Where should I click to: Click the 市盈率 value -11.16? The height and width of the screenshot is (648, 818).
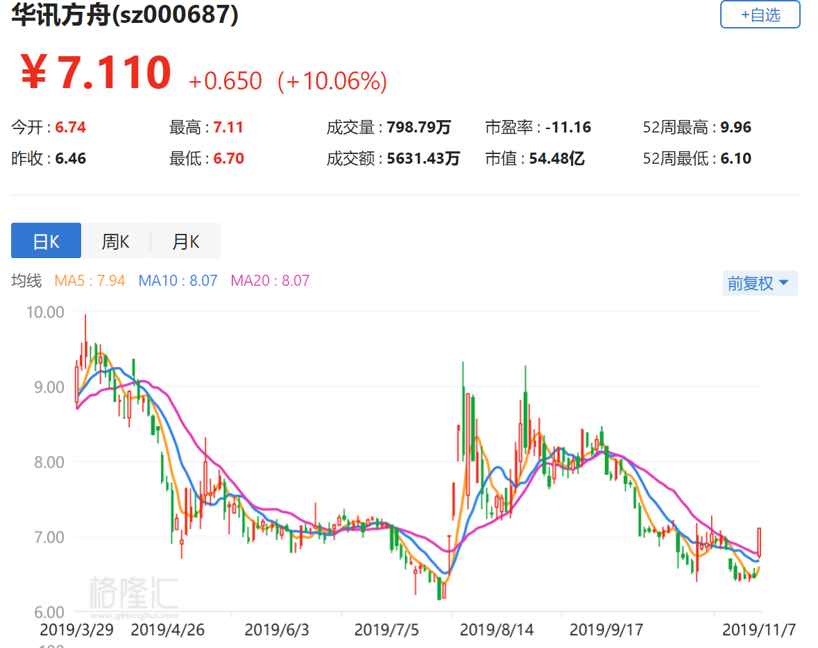[x=568, y=127]
